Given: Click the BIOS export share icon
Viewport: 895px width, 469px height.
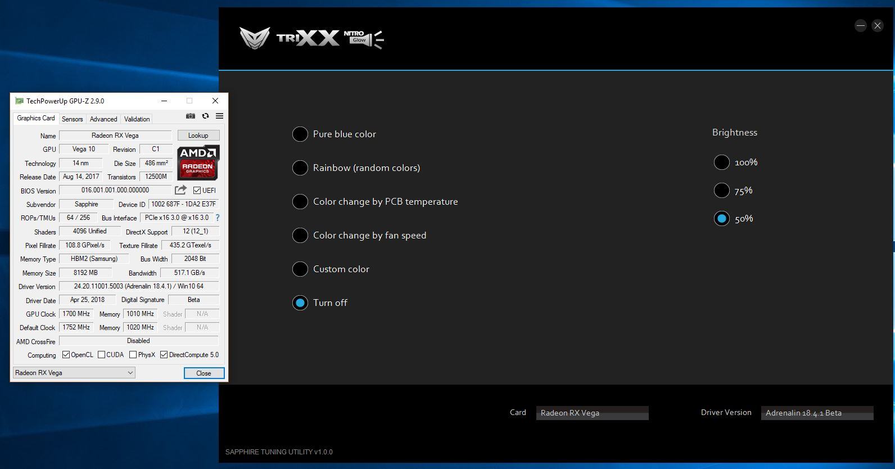Looking at the screenshot, I should tap(180, 190).
